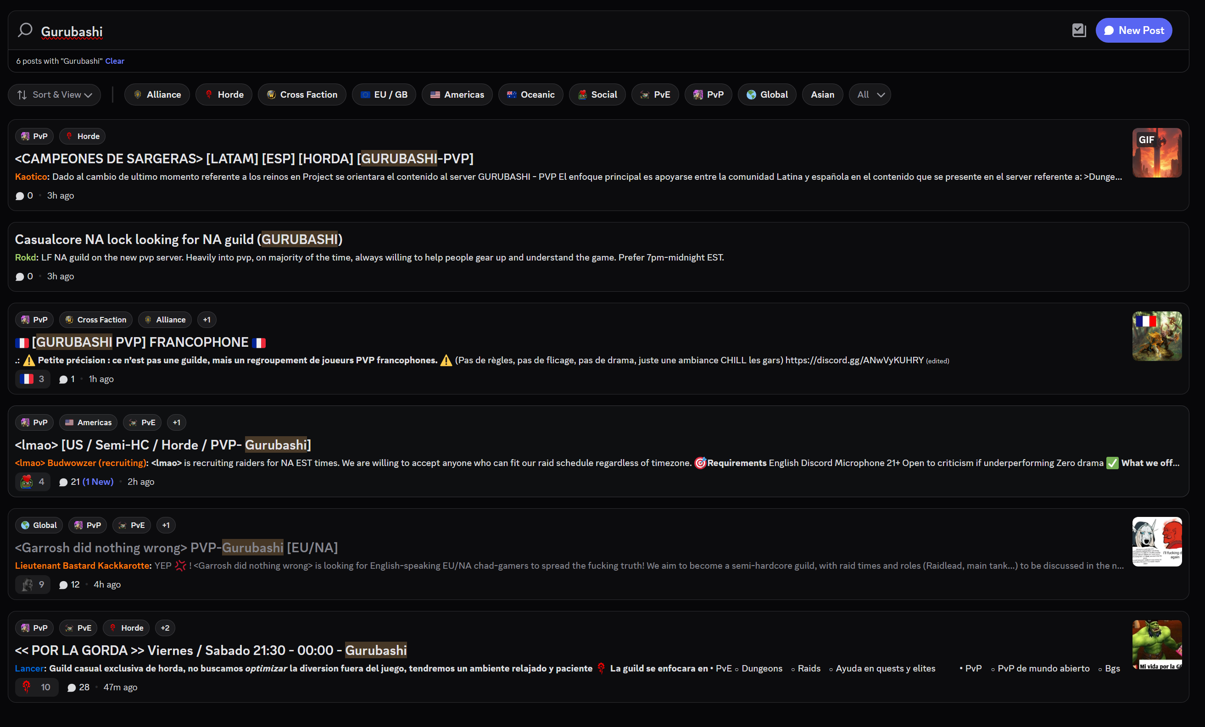Click author name Rokd
Screen dimensions: 1205x727
[25, 258]
